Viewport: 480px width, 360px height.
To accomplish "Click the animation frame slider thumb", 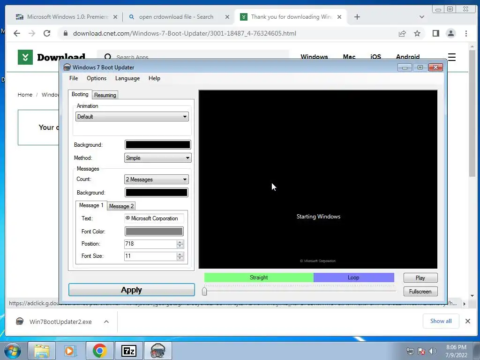I will pyautogui.click(x=204, y=291).
